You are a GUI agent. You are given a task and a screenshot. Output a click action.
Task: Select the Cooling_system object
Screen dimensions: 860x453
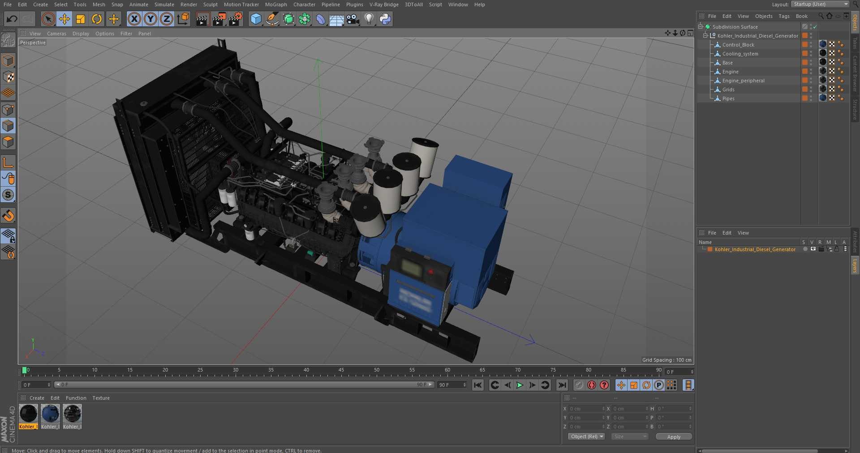740,54
